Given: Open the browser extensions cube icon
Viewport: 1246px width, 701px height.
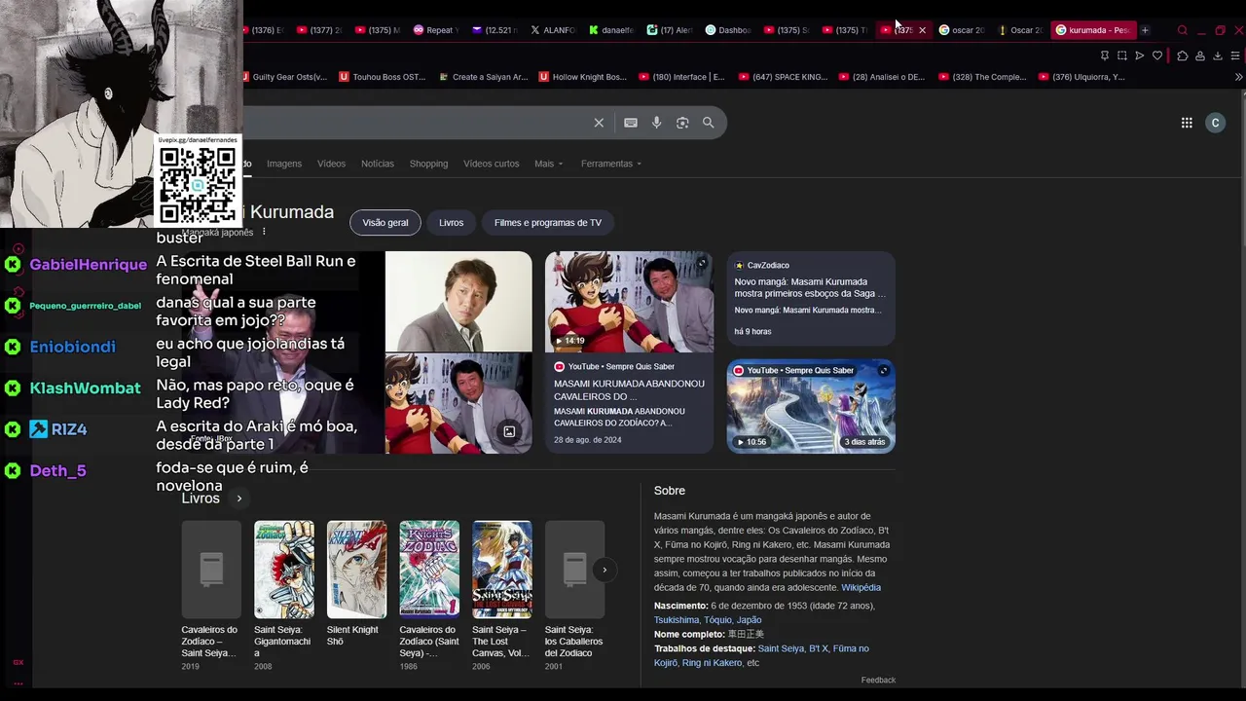Looking at the screenshot, I should point(1182,55).
